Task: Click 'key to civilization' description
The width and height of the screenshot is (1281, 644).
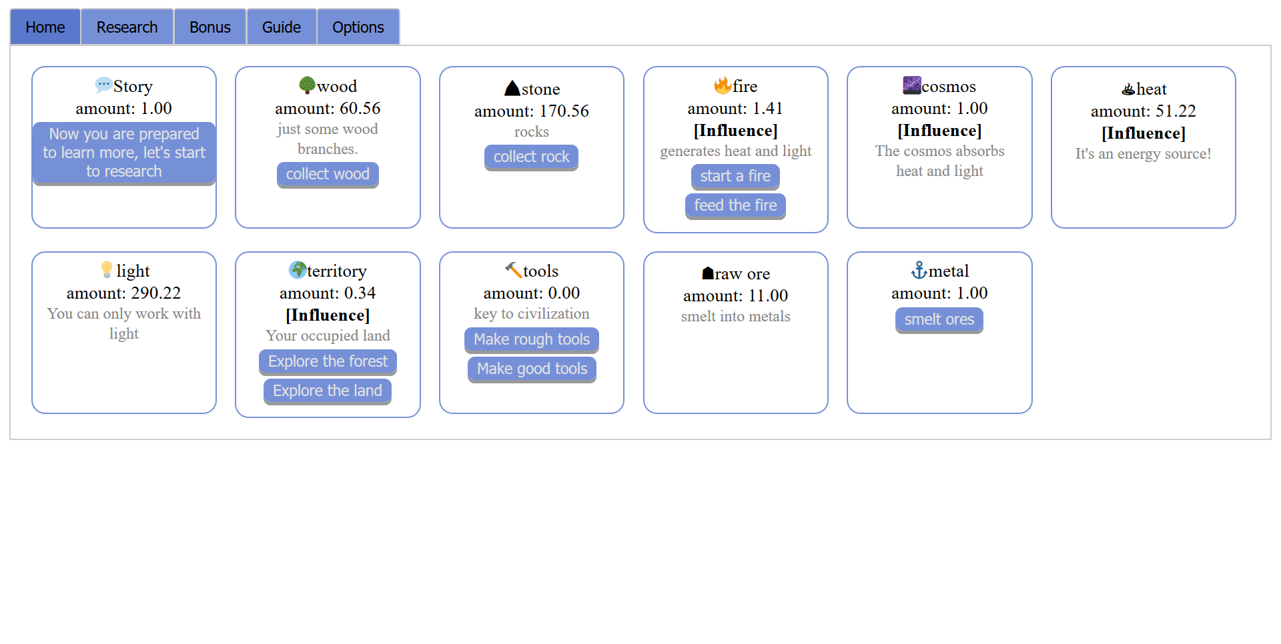Action: click(x=532, y=314)
